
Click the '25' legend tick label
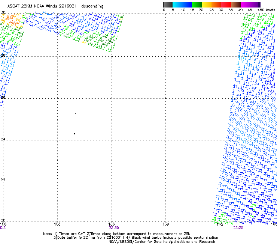pos(211,10)
